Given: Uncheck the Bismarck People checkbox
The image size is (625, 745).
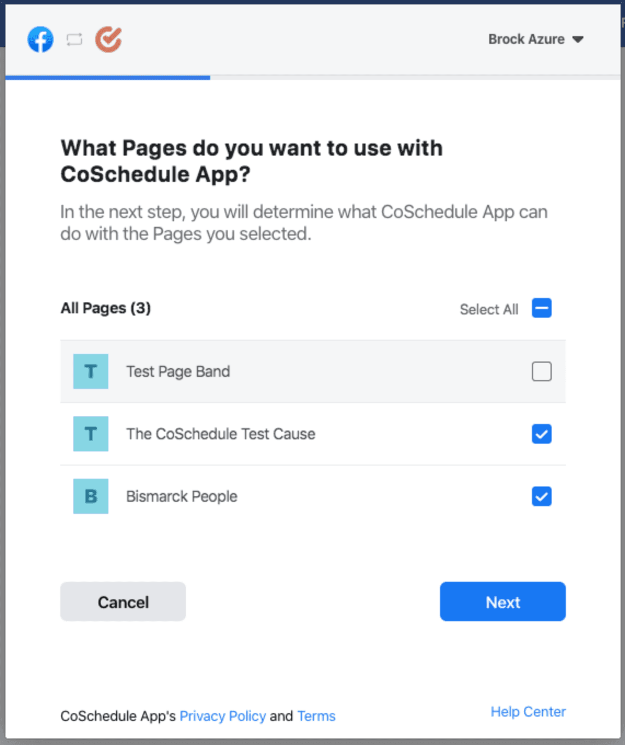Looking at the screenshot, I should (542, 496).
